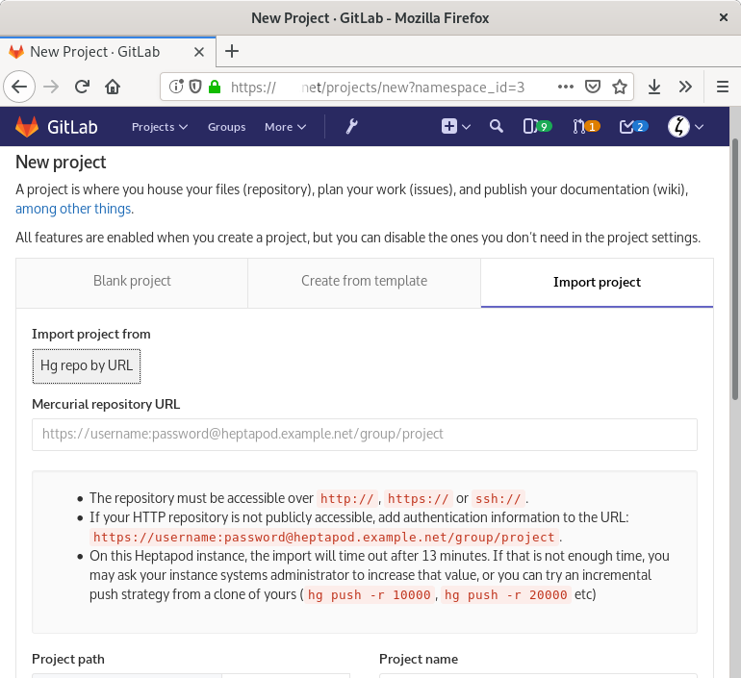Click the http:// code snippet
This screenshot has width=741, height=678.
[x=346, y=498]
